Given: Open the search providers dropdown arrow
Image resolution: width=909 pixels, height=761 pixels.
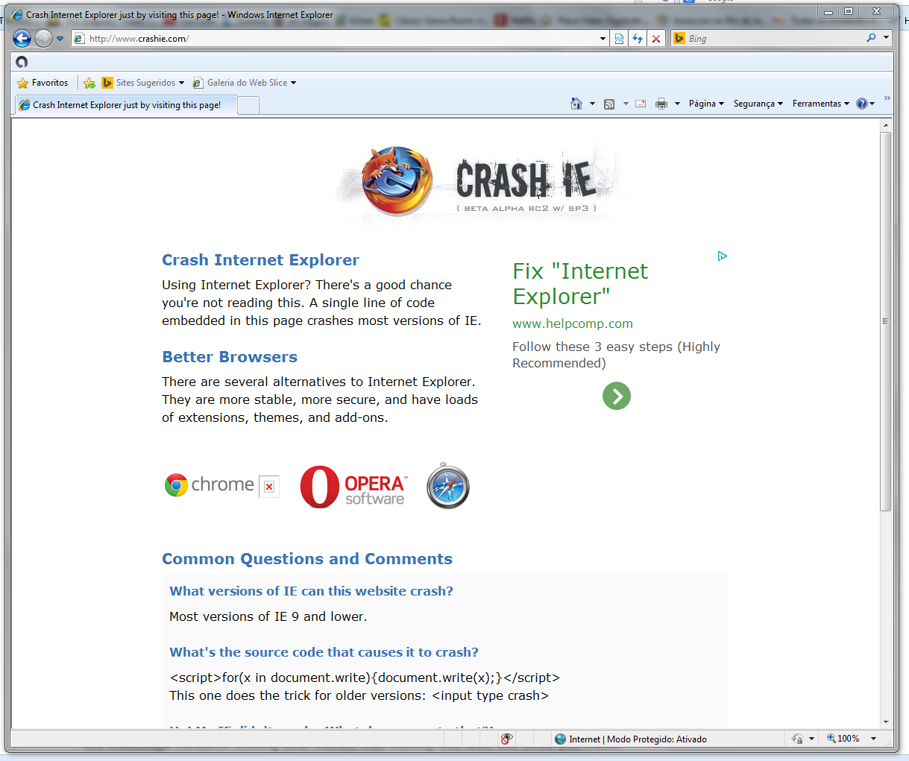Looking at the screenshot, I should [x=886, y=37].
